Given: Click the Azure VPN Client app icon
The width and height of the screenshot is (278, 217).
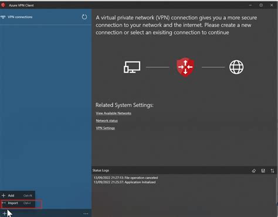Looking at the screenshot, I should point(3,5).
